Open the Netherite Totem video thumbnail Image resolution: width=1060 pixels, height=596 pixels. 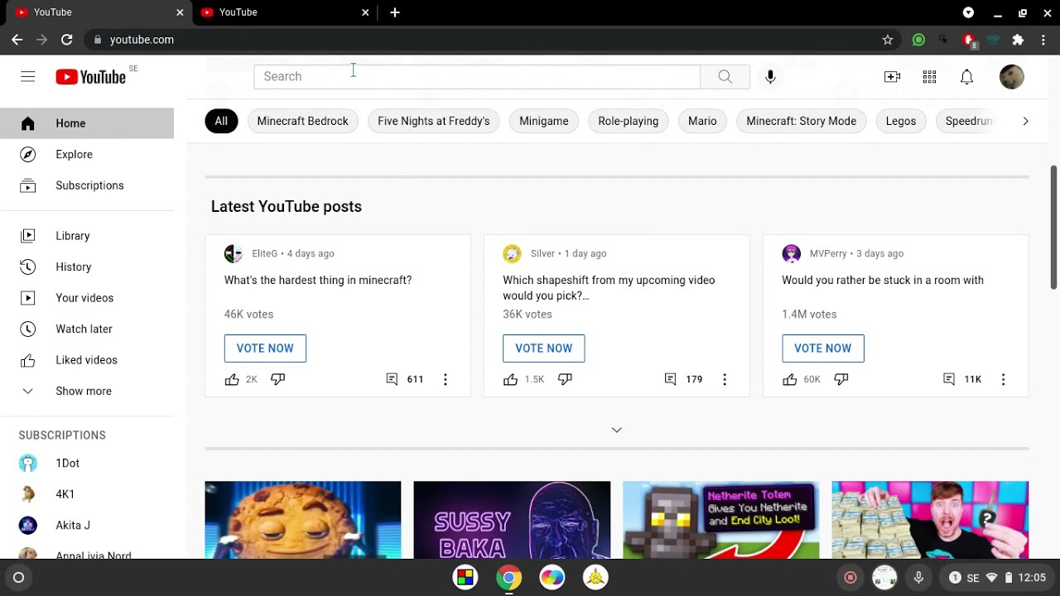(x=721, y=520)
